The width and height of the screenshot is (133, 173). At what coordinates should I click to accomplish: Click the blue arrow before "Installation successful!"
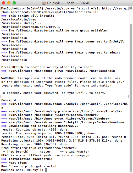point(4,159)
